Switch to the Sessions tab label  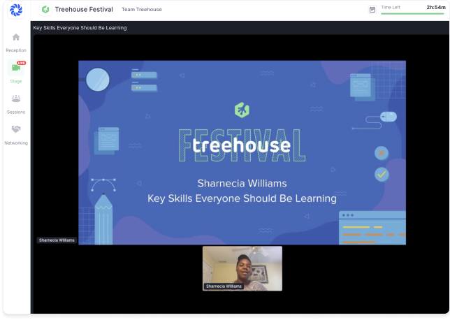16,112
